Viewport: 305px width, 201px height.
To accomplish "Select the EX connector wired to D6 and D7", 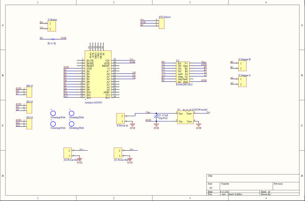I will 29,92.
